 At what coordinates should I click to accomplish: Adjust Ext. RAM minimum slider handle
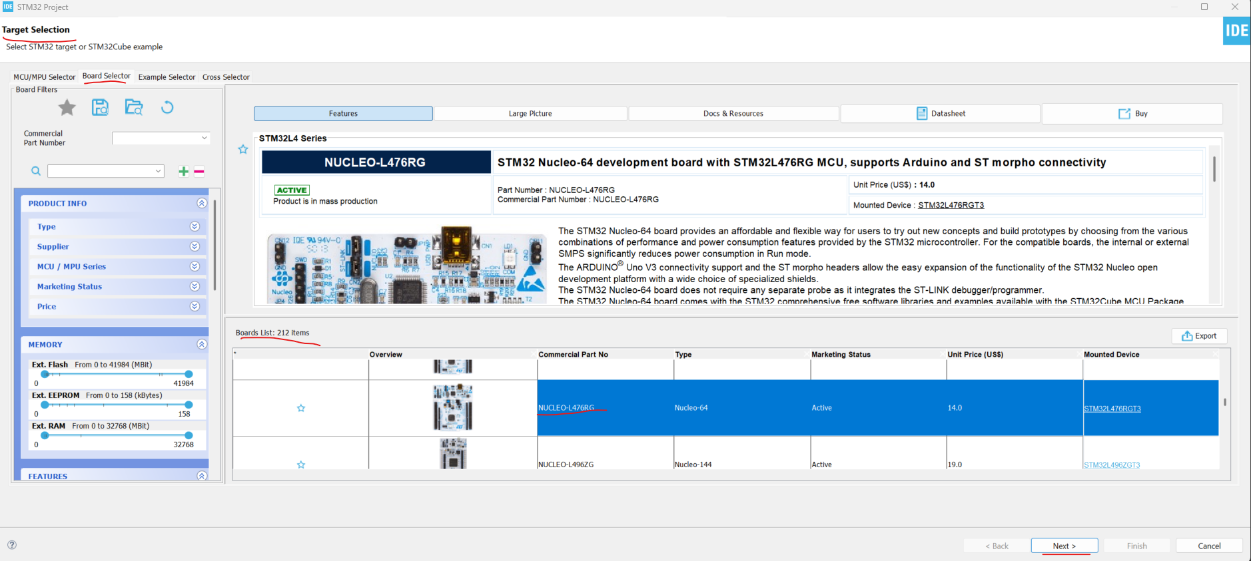point(45,435)
